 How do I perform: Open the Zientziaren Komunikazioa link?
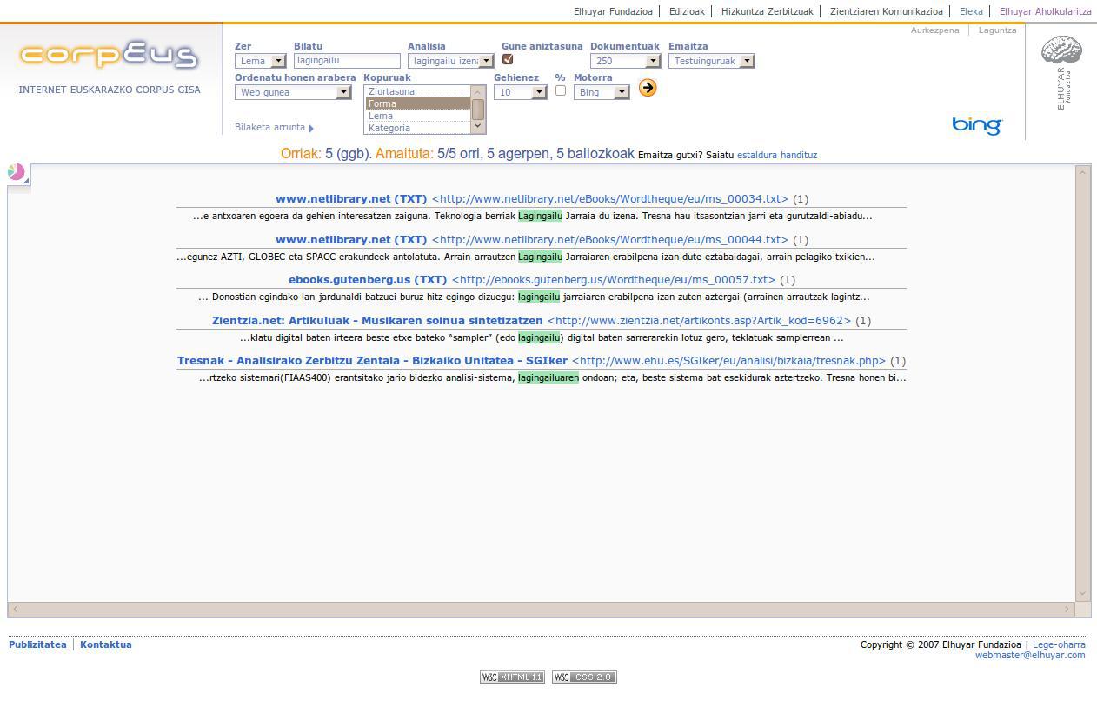pyautogui.click(x=887, y=11)
